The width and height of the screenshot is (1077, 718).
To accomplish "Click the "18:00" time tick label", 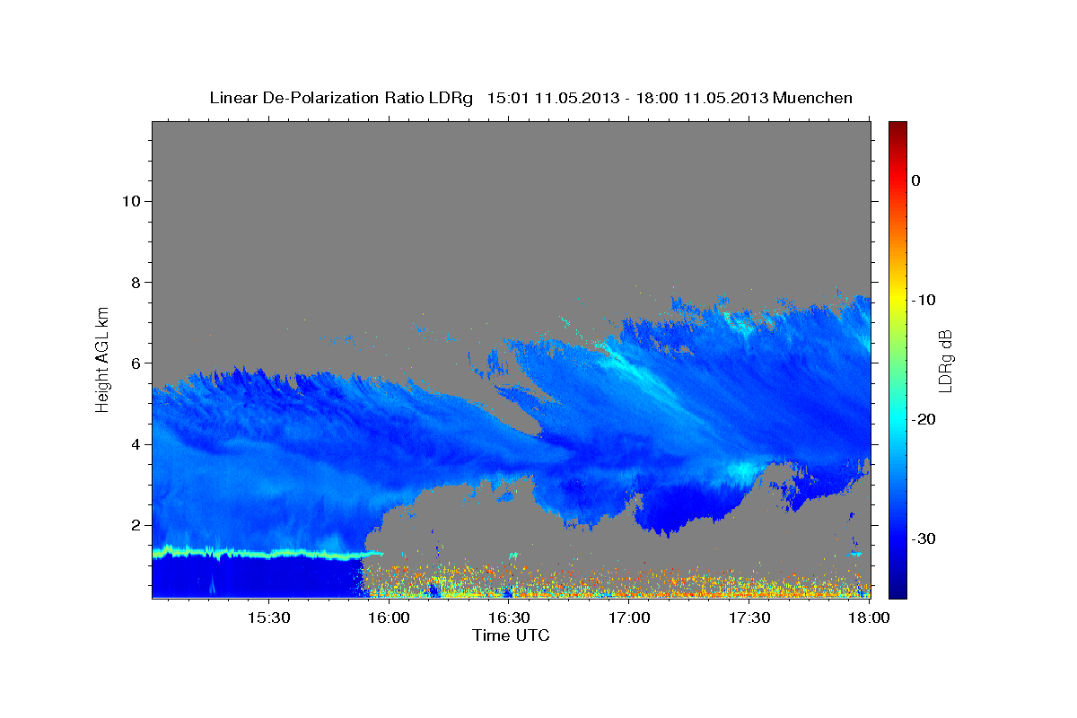I will [868, 618].
